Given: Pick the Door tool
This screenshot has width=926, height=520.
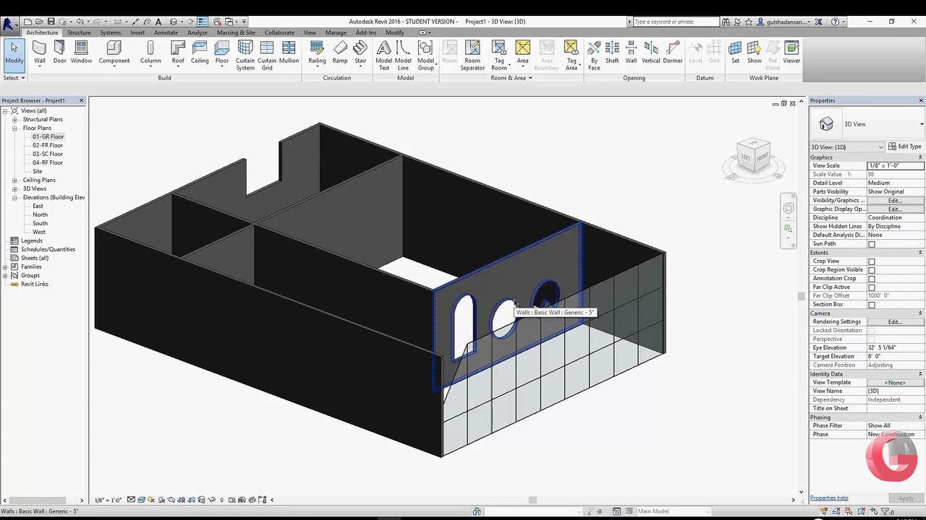Looking at the screenshot, I should (x=59, y=52).
